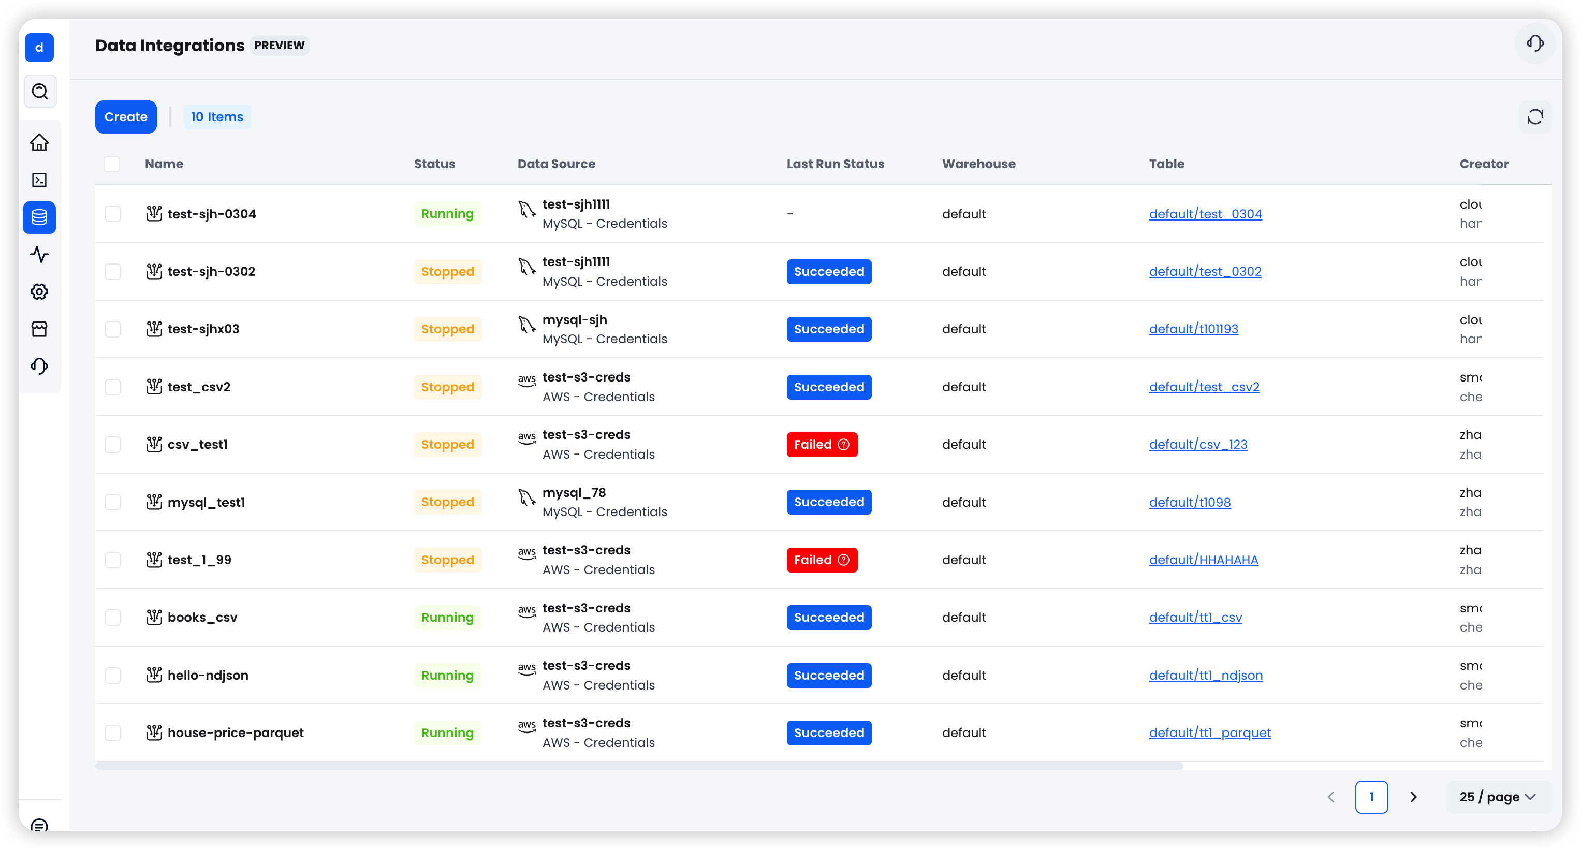Refresh the integrations list

(x=1535, y=116)
